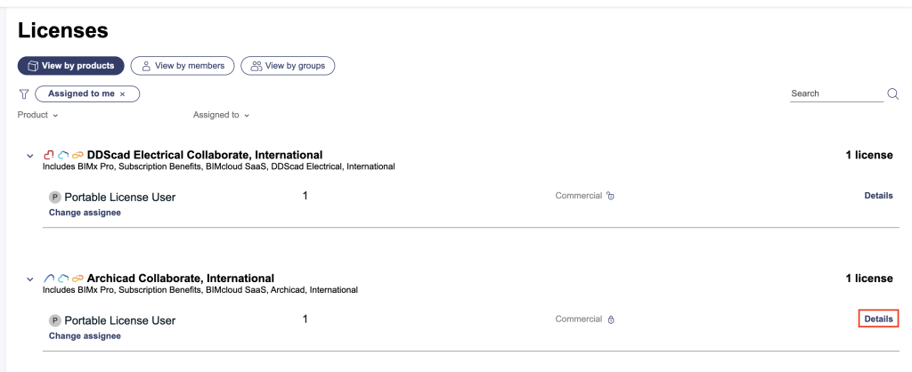Image resolution: width=912 pixels, height=372 pixels.
Task: Click the red DDScad product icon
Action: [49, 156]
